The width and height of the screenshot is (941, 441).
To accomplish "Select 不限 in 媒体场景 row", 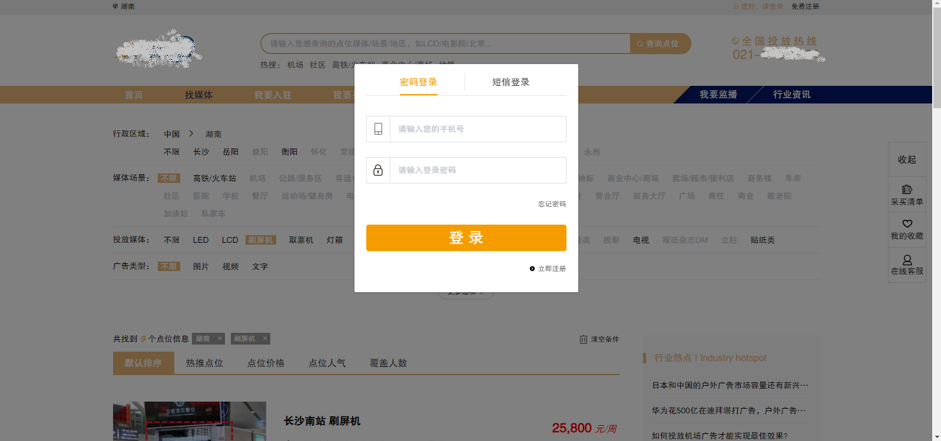I will [x=169, y=178].
